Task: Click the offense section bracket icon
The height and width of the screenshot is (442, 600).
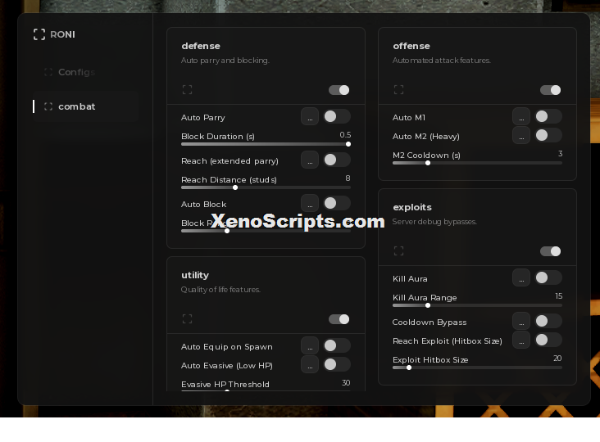Action: coord(398,90)
